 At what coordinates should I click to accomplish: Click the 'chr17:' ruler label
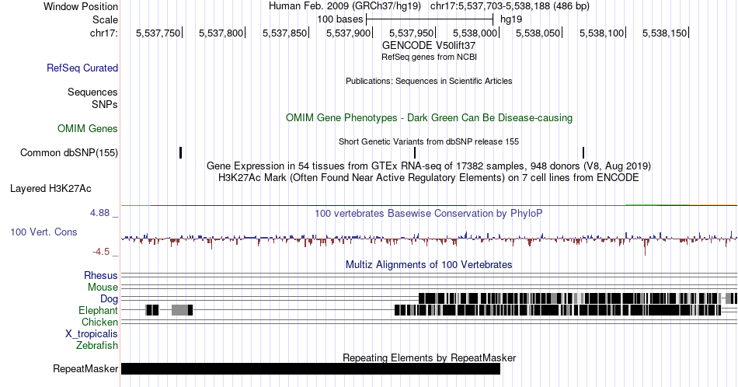[x=103, y=33]
